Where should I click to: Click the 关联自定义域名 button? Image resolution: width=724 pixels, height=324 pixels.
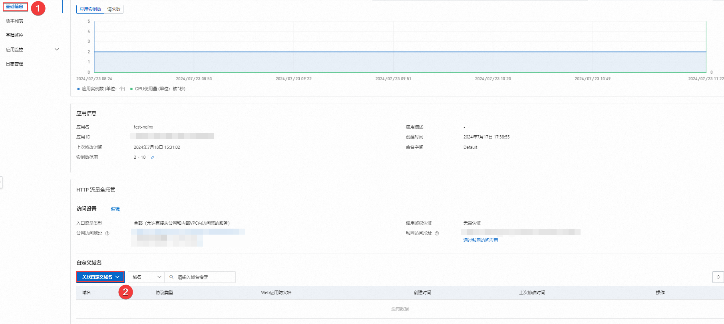click(100, 277)
